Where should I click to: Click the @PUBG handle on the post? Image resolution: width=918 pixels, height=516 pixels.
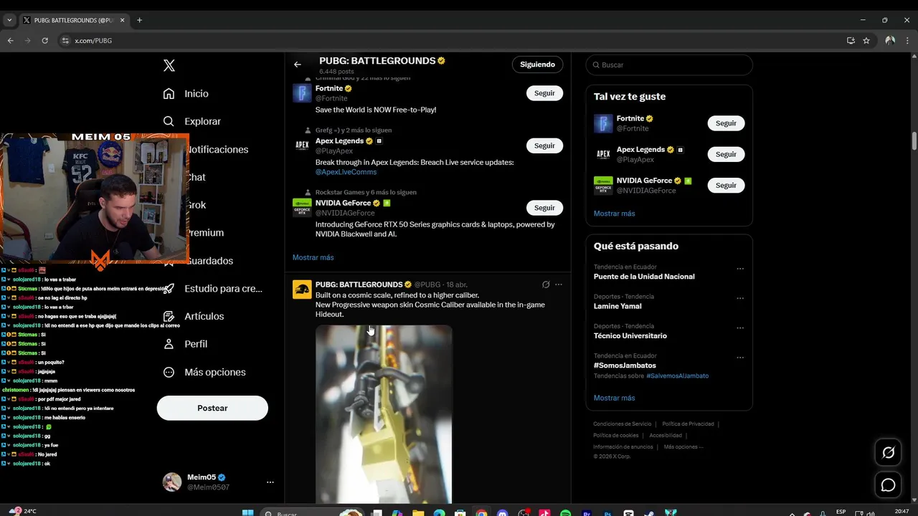click(x=427, y=285)
